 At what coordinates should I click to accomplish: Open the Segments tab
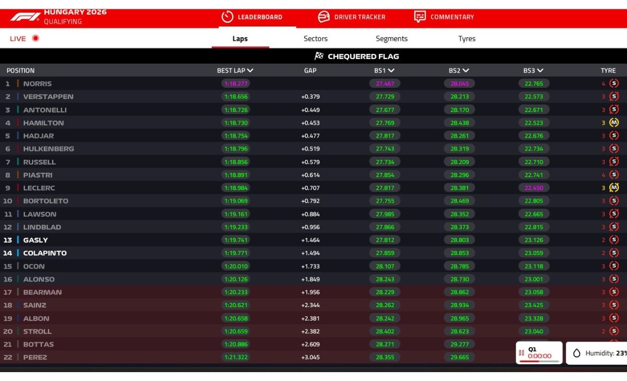point(391,39)
